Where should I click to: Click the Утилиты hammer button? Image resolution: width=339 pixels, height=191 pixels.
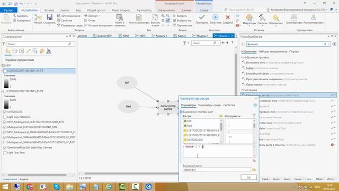click(262, 20)
